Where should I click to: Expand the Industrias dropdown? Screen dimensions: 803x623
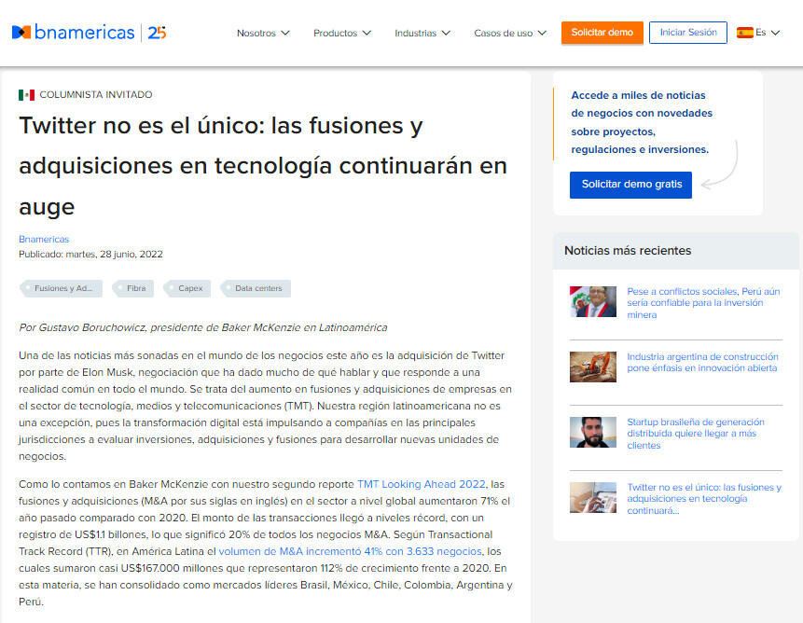click(422, 33)
